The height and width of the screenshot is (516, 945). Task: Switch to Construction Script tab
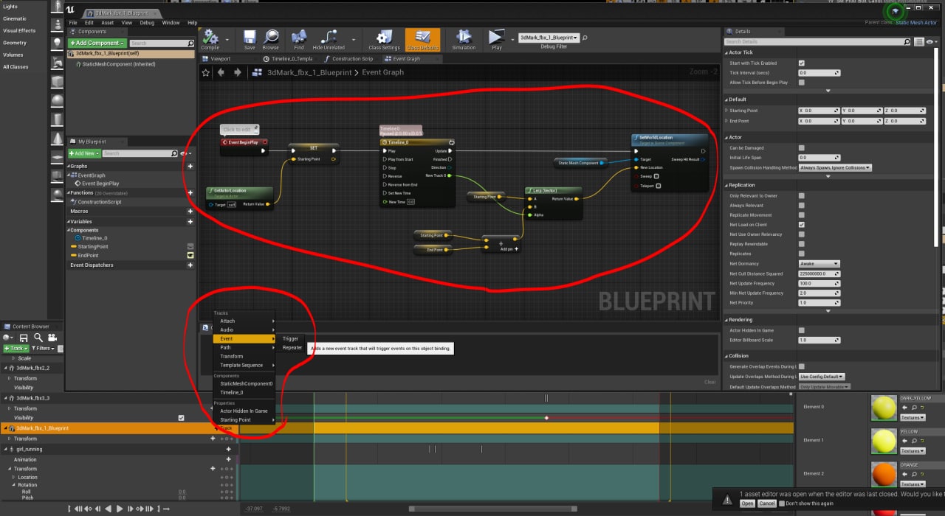point(352,59)
